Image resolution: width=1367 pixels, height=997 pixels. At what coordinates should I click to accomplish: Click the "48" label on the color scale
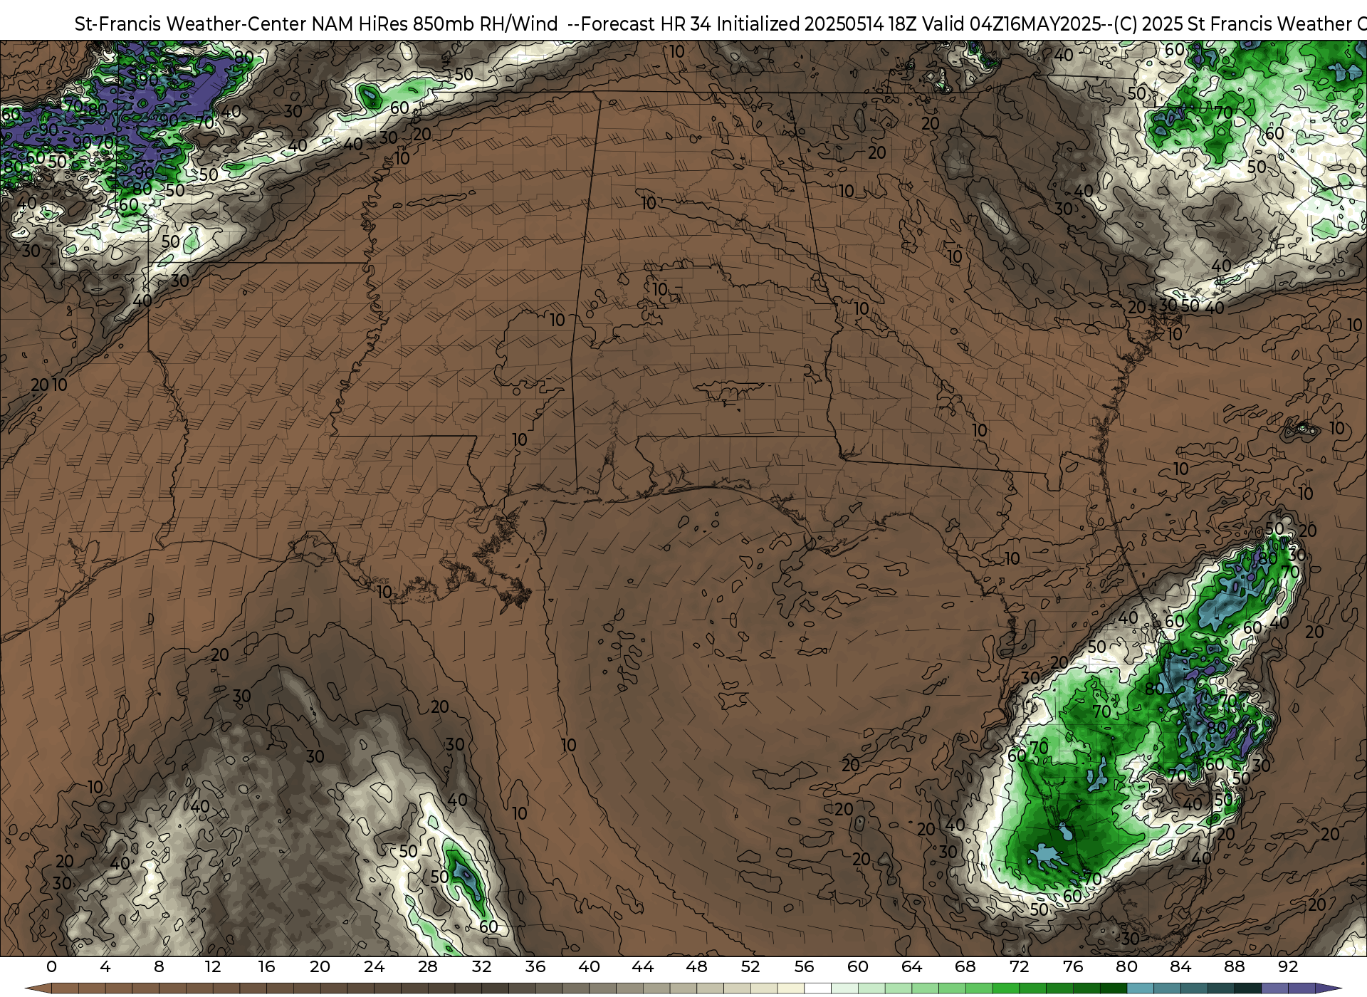click(x=696, y=967)
